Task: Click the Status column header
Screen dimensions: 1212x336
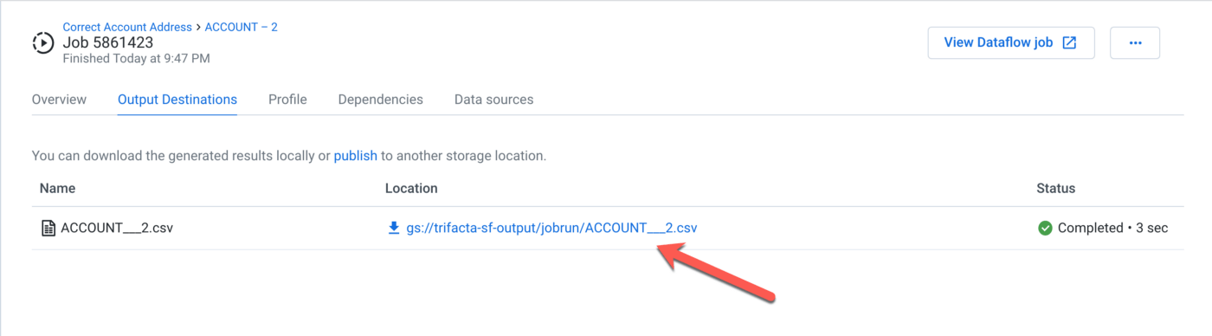Action: point(1056,188)
